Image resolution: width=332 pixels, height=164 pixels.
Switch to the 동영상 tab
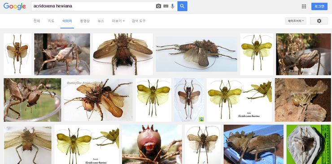85,21
